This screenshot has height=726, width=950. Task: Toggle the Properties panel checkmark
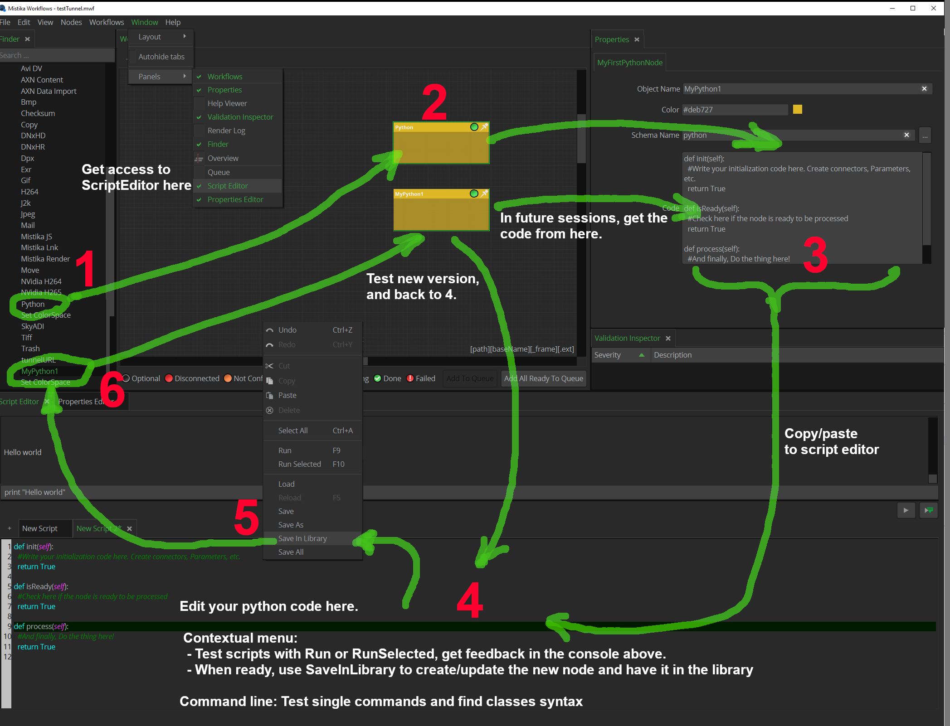point(199,90)
